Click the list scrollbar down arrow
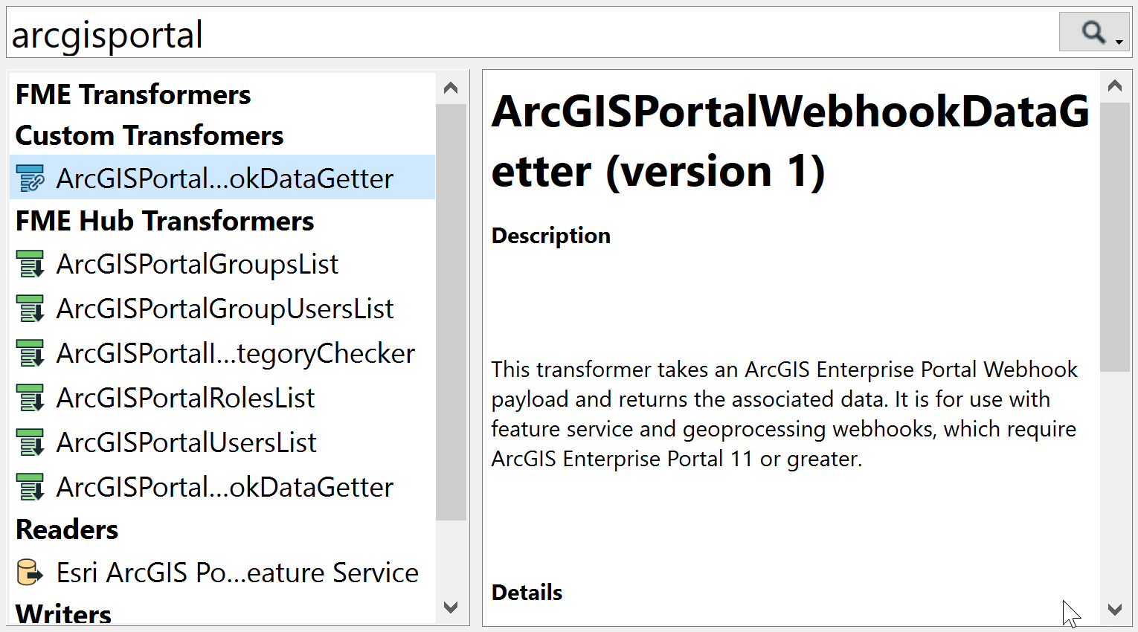Image resolution: width=1138 pixels, height=632 pixels. [x=451, y=608]
